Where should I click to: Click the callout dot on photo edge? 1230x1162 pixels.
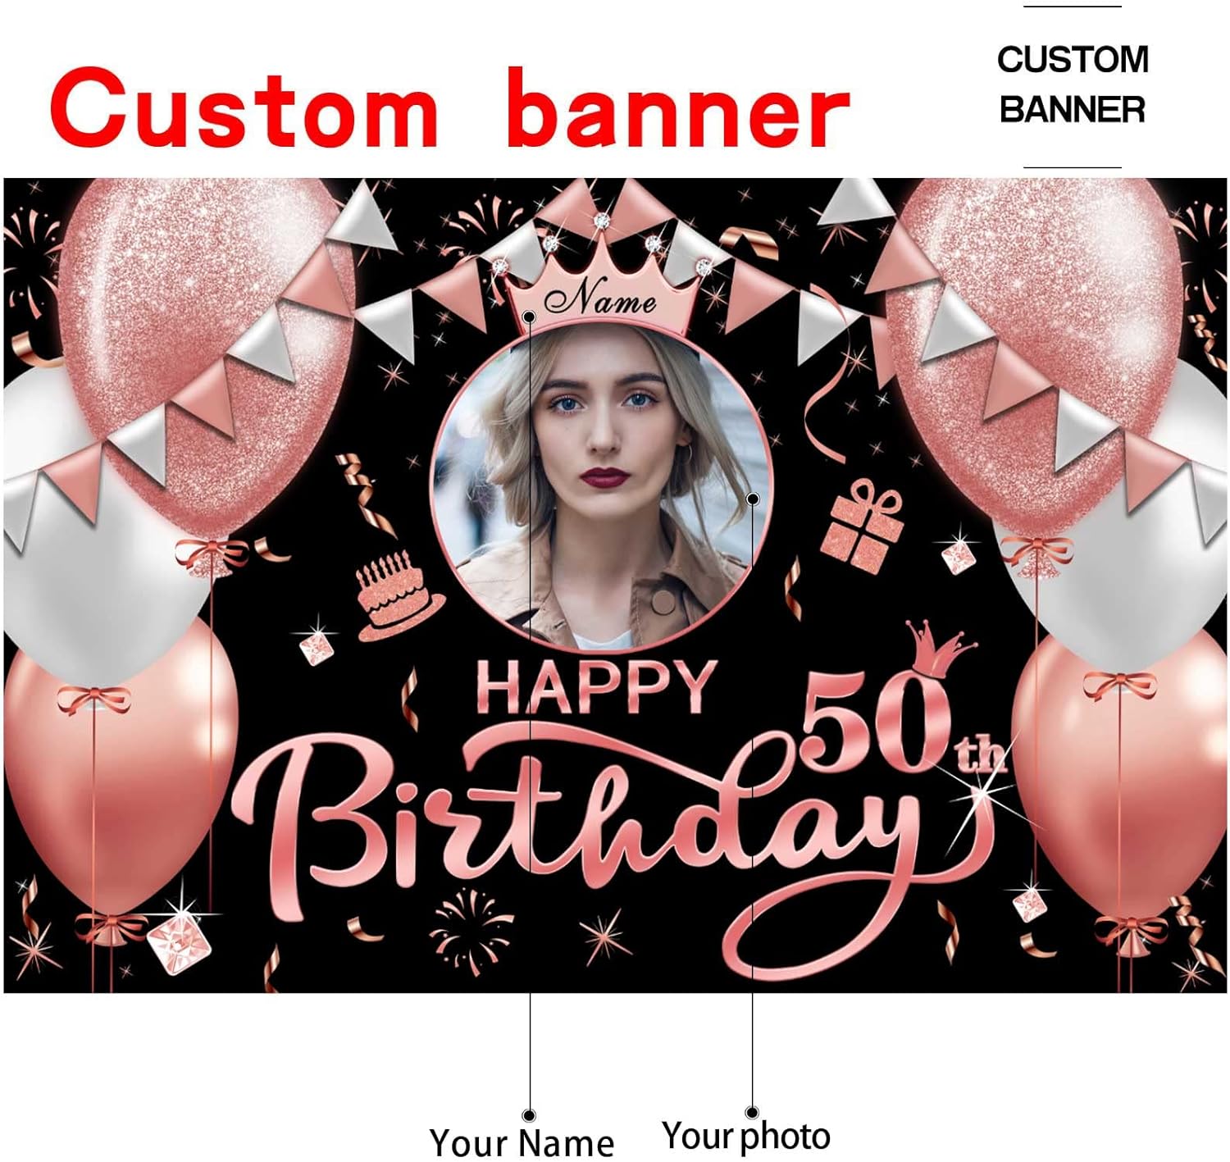pos(753,499)
